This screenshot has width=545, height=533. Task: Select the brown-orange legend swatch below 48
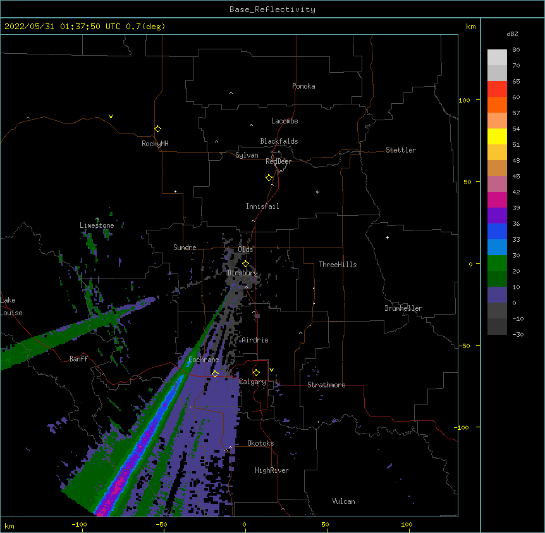click(x=497, y=168)
